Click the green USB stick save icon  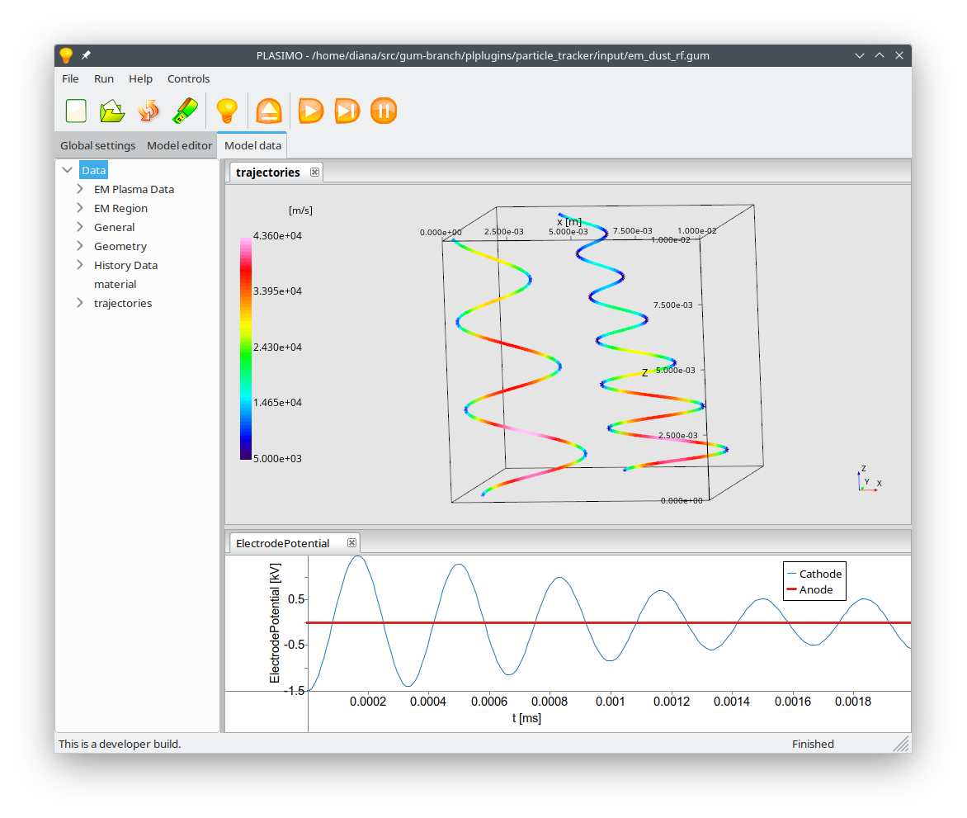coord(185,111)
